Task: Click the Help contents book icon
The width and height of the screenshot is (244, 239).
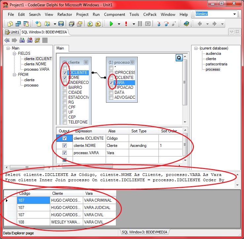Action: (x=187, y=24)
